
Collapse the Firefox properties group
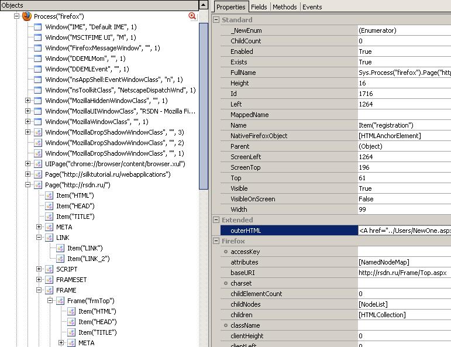(216, 241)
